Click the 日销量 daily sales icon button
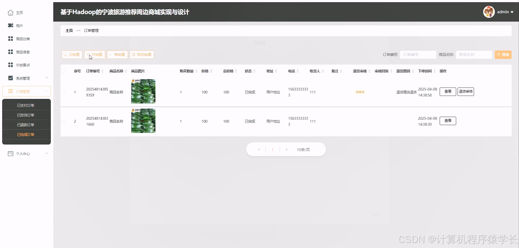The width and height of the screenshot is (519, 248). [x=65, y=55]
